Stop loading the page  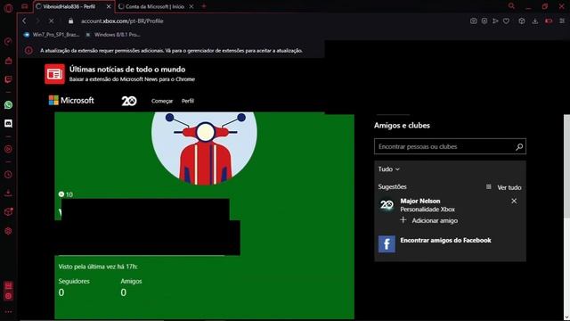52,21
